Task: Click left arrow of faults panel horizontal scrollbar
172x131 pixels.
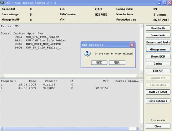Action: click(x=3, y=76)
